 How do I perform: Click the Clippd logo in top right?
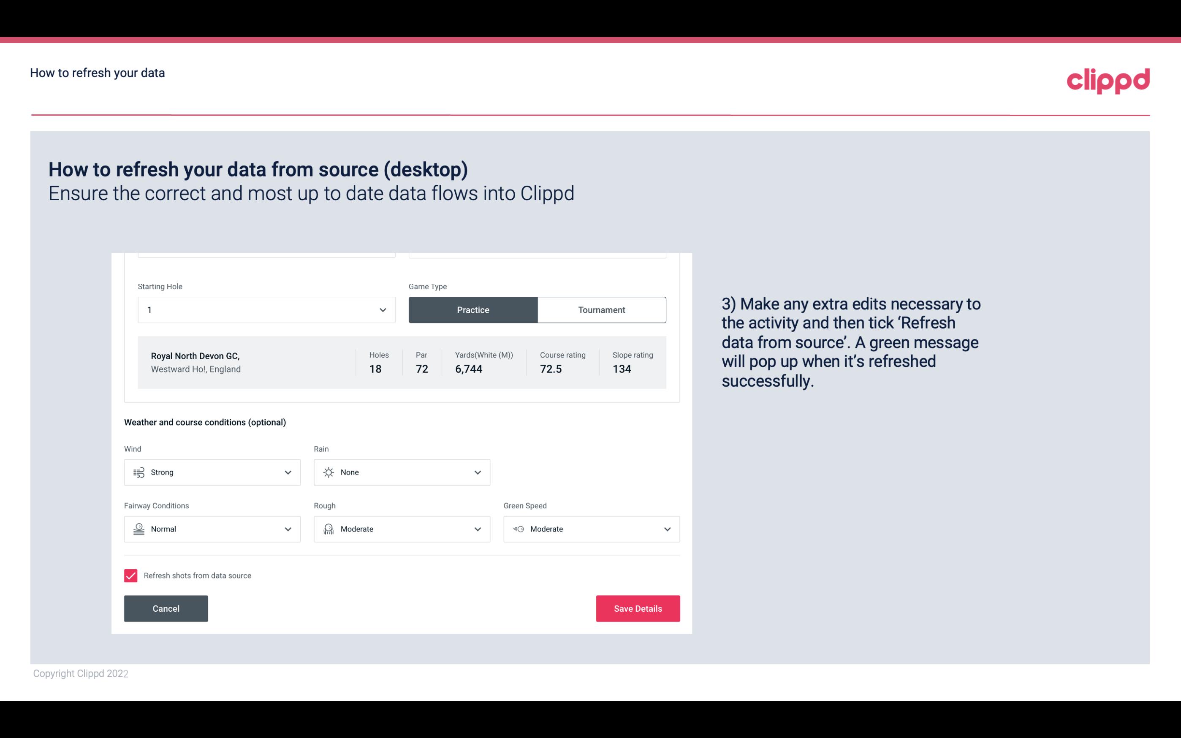(1109, 79)
